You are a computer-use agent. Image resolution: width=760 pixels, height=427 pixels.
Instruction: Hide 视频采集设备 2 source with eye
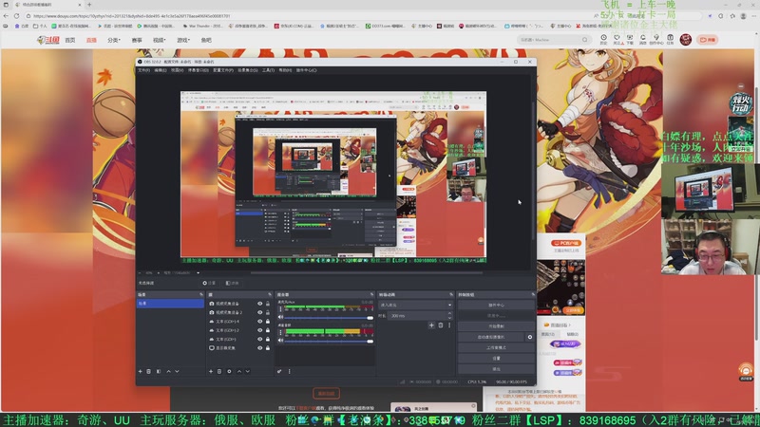tap(259, 312)
